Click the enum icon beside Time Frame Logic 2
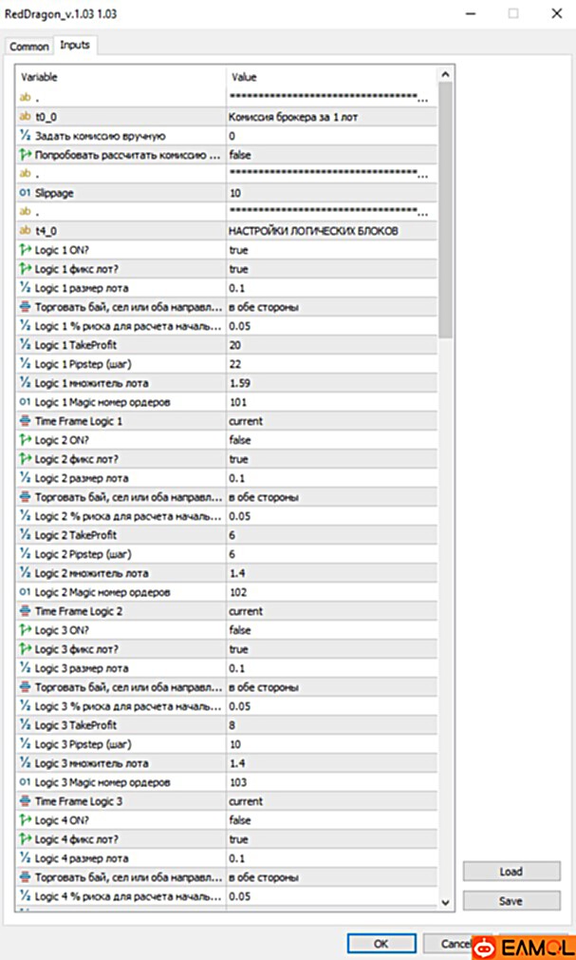The width and height of the screenshot is (576, 960). tap(25, 610)
